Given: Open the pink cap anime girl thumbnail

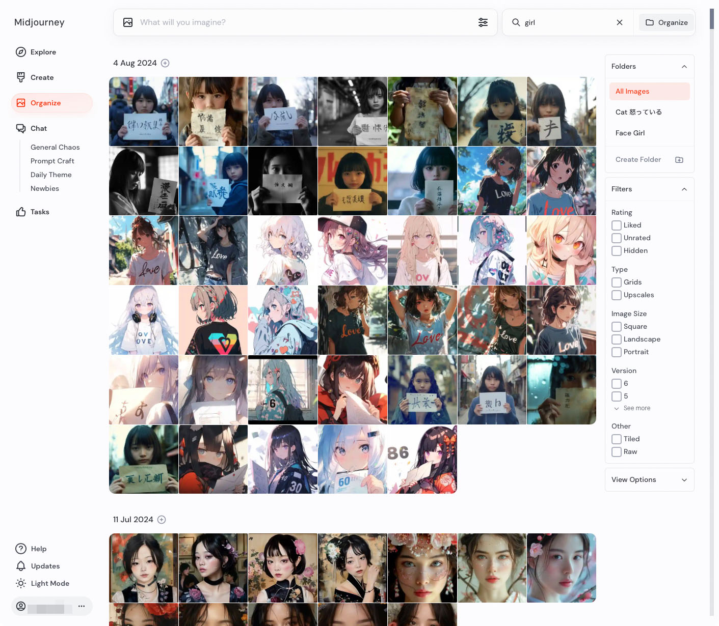Looking at the screenshot, I should point(353,250).
